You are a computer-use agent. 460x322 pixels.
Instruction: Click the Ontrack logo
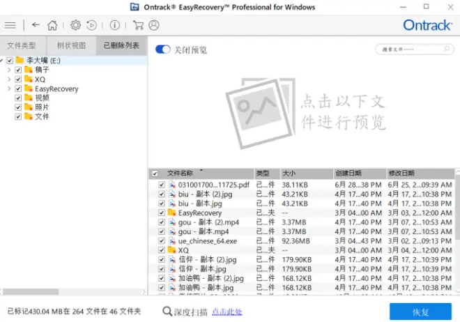[427, 25]
